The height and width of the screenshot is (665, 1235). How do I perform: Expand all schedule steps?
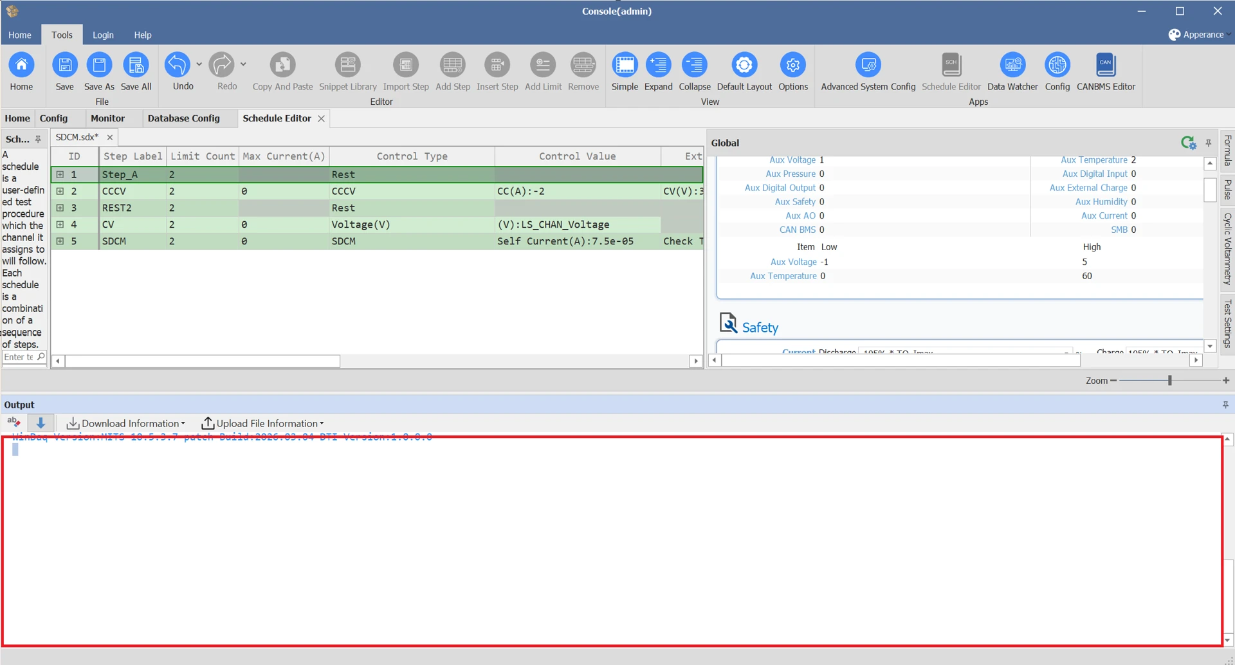[659, 65]
